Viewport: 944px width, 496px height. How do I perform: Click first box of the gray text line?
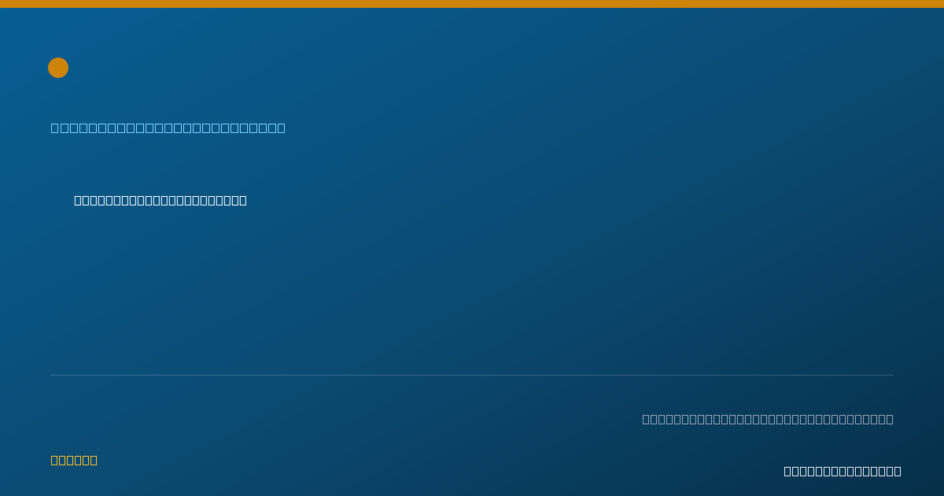point(646,419)
